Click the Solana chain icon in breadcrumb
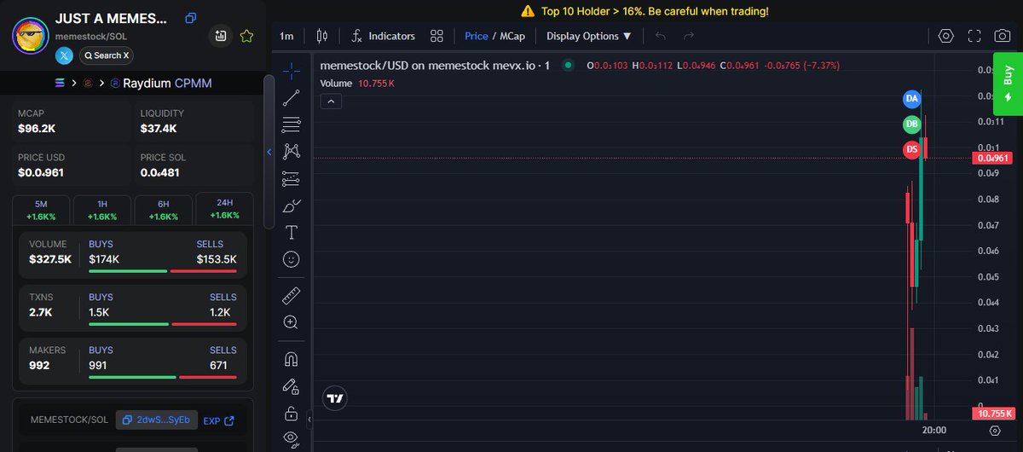Viewport: 1023px width, 452px height. click(x=60, y=83)
